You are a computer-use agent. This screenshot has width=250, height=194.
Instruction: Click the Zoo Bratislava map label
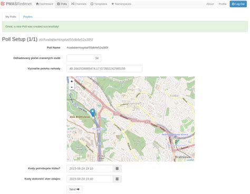tap(80, 117)
